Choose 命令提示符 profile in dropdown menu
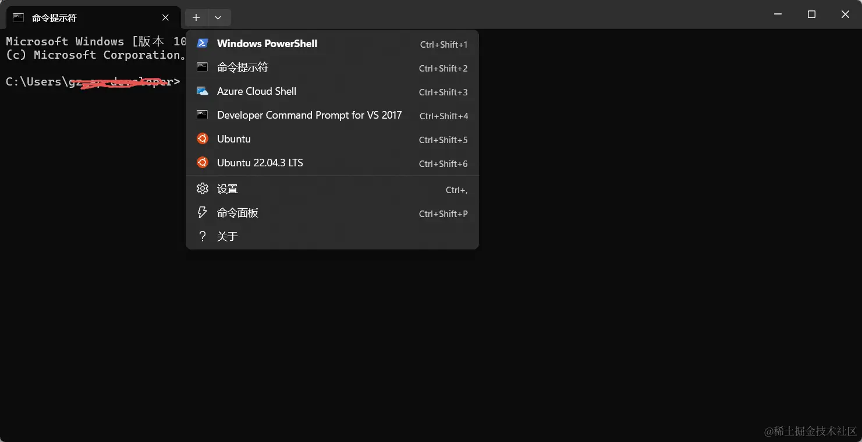The height and width of the screenshot is (442, 862). (332, 67)
